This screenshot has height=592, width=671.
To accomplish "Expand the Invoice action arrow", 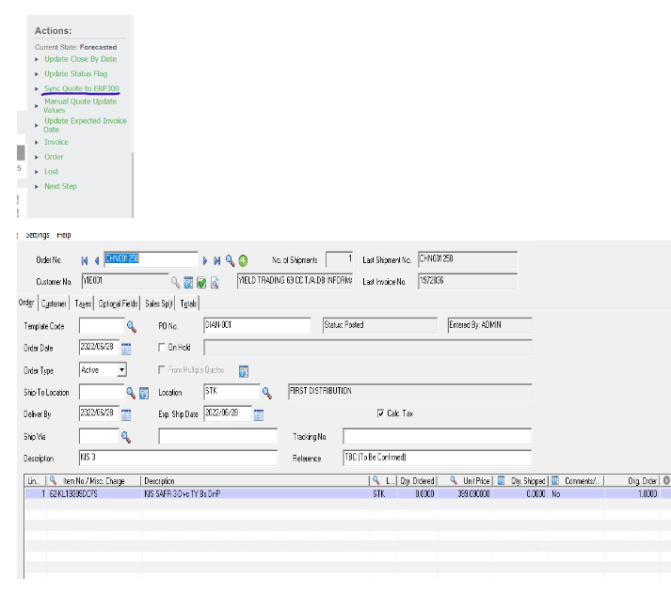I will point(38,143).
